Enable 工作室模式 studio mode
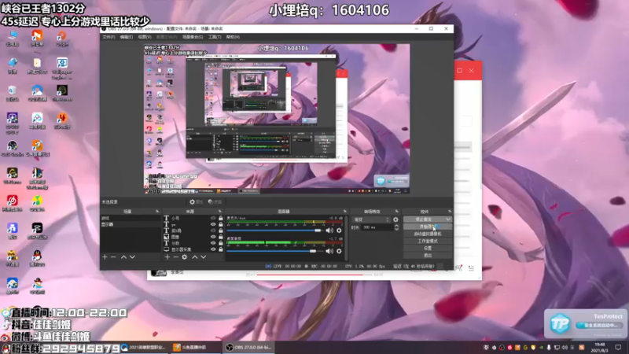 click(x=428, y=242)
